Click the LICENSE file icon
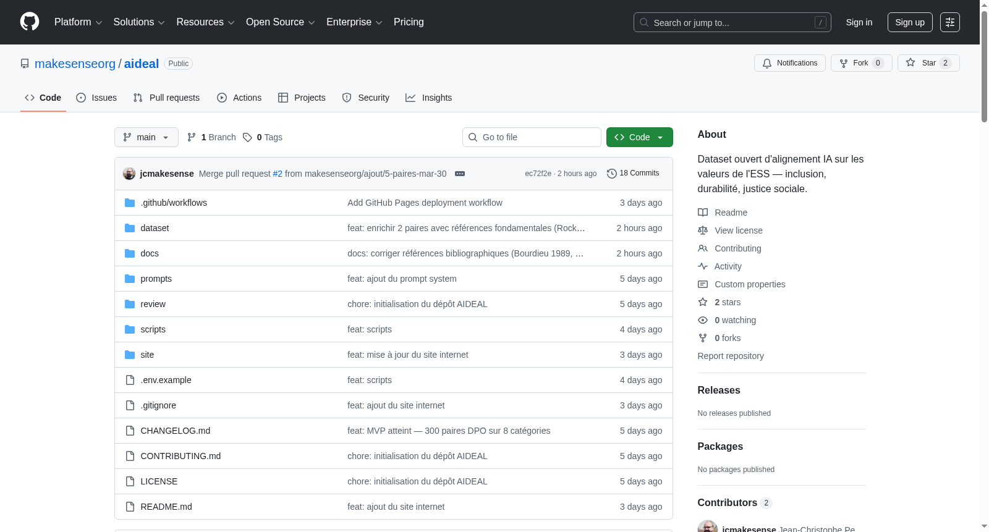 click(x=130, y=481)
